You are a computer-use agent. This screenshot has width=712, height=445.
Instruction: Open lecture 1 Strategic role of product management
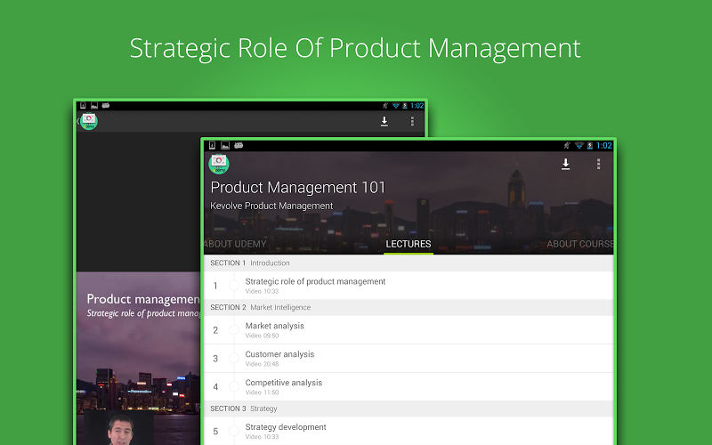(x=315, y=285)
